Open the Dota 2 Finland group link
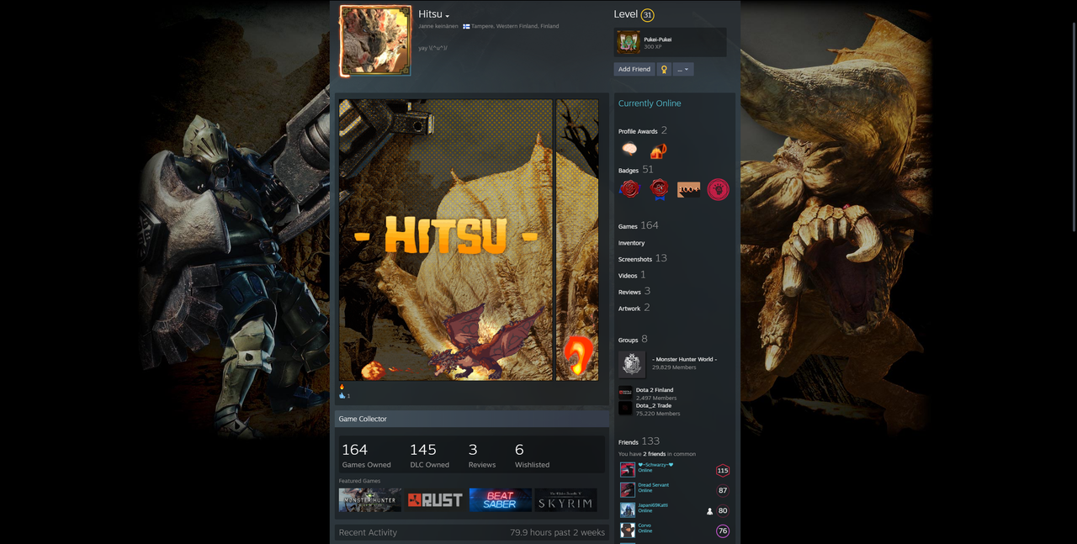Image resolution: width=1077 pixels, height=544 pixels. (655, 390)
